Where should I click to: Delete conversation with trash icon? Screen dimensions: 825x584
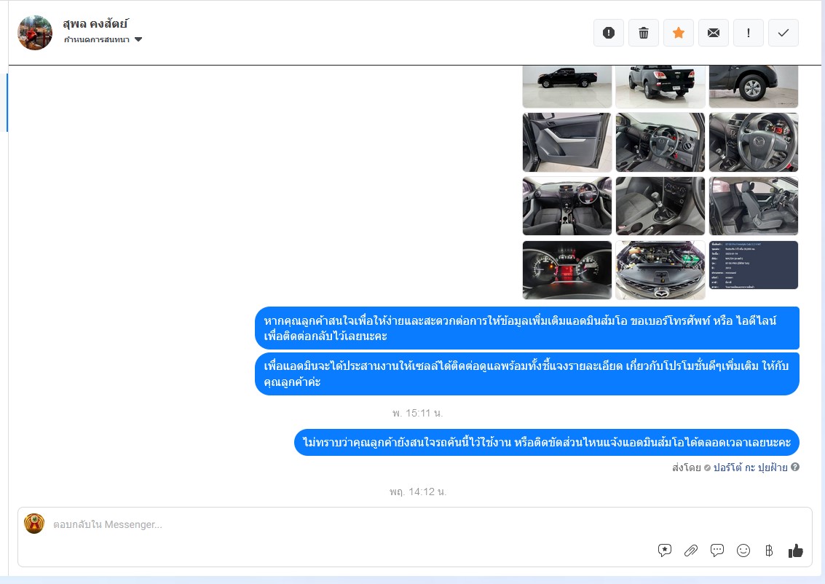click(x=644, y=33)
